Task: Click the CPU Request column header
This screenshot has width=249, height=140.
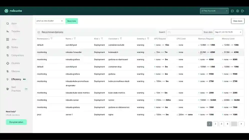Action: (x=160, y=39)
